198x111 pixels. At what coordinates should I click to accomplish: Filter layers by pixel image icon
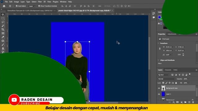172,75
